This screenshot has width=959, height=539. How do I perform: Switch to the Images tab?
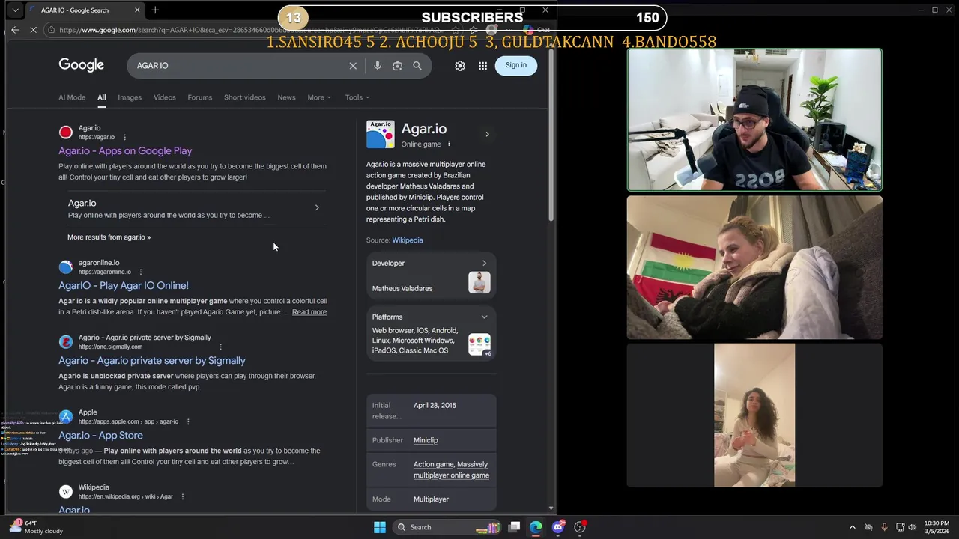pos(130,97)
